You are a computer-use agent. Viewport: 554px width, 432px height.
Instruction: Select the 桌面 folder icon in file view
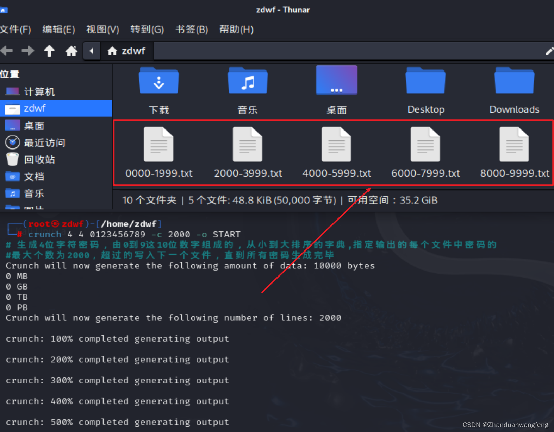tap(336, 80)
